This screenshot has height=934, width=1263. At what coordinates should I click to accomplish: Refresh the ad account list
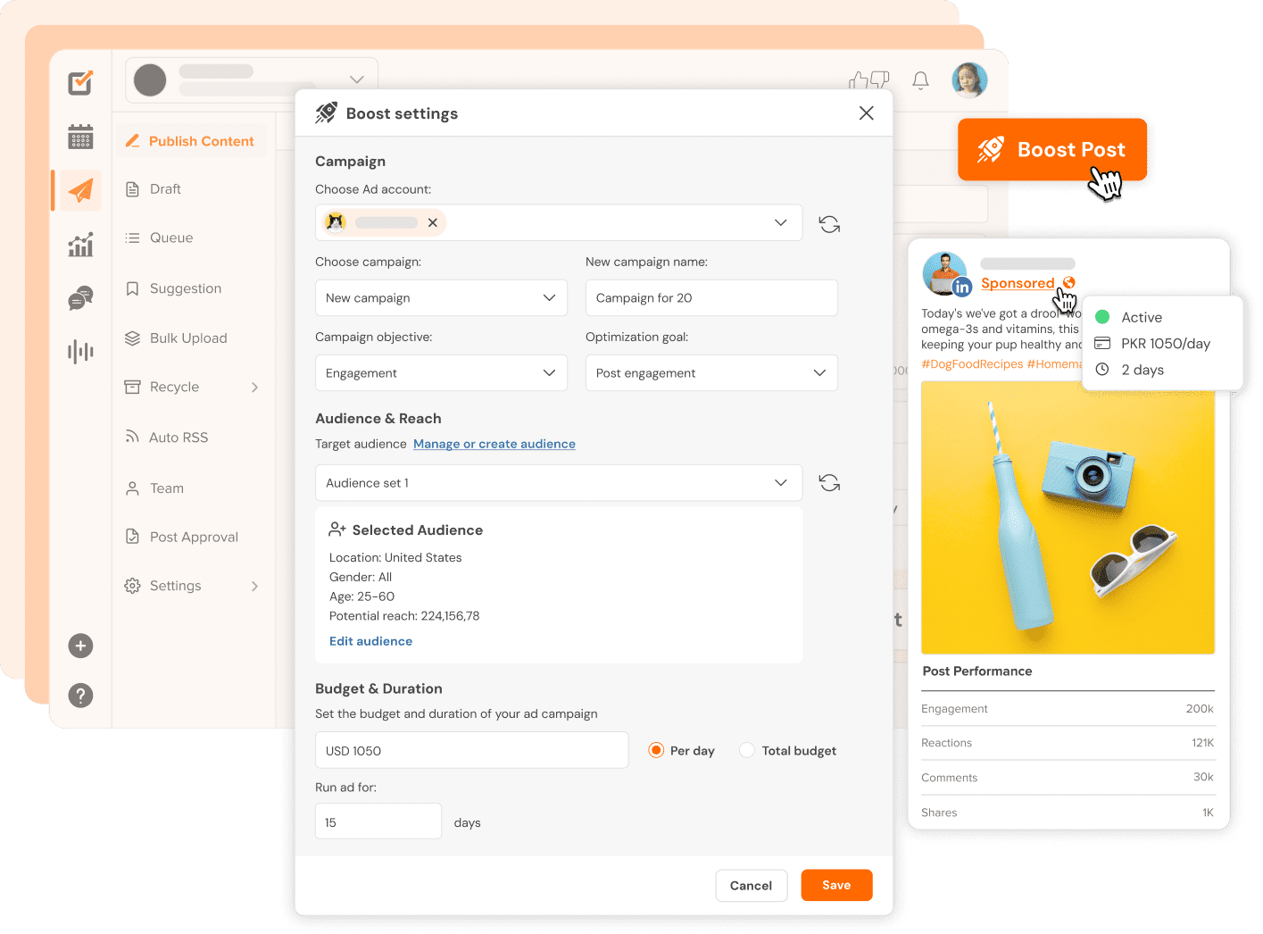tap(829, 224)
